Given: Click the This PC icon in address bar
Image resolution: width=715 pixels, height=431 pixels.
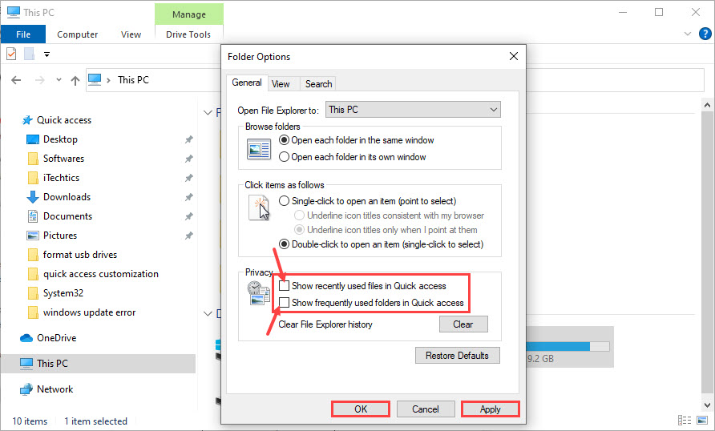Looking at the screenshot, I should [x=95, y=80].
